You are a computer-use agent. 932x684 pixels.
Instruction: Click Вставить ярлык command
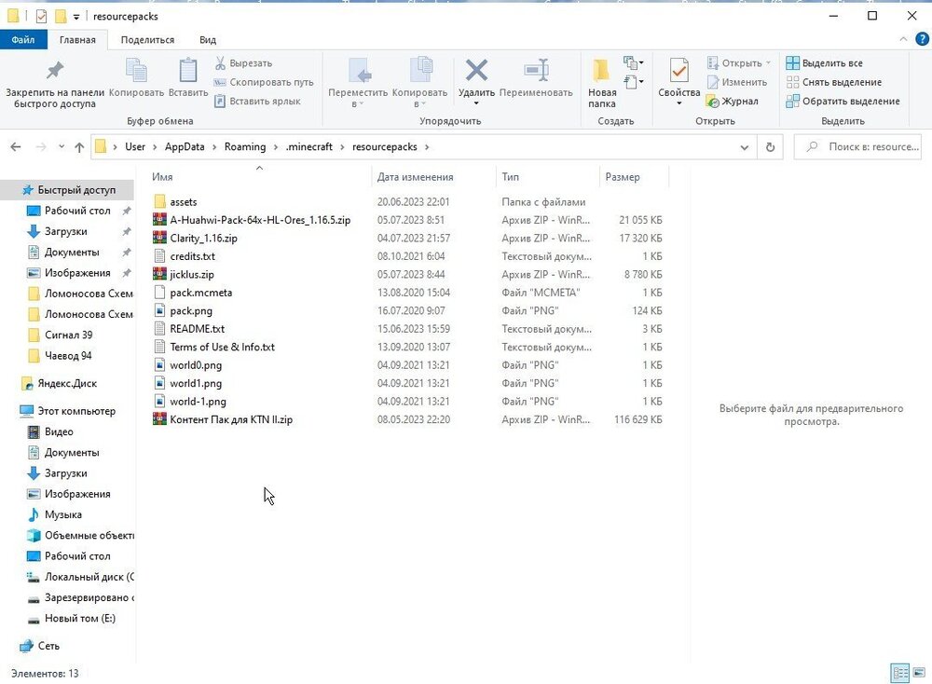click(257, 101)
